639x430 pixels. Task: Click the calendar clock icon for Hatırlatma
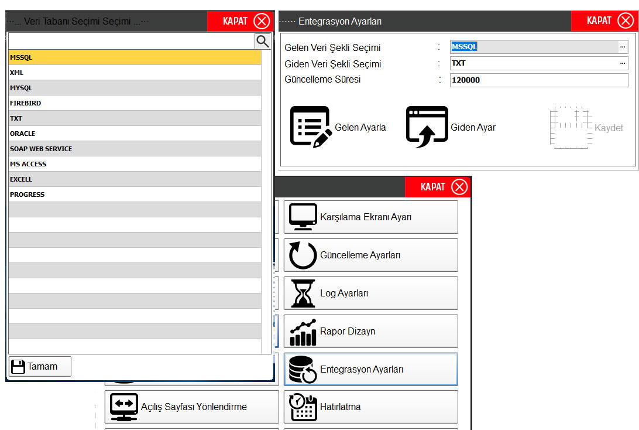click(303, 407)
